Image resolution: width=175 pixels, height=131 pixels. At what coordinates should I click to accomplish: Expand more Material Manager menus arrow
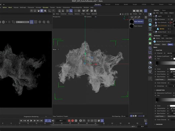coord(143,14)
